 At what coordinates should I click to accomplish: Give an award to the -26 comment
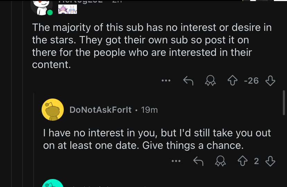point(209,81)
